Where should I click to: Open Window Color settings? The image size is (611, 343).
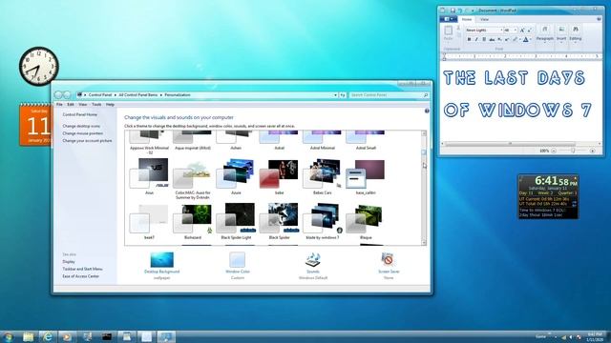click(x=238, y=266)
